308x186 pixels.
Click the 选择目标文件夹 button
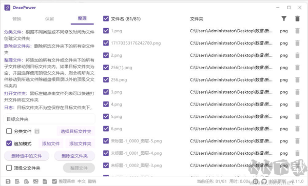click(x=76, y=131)
